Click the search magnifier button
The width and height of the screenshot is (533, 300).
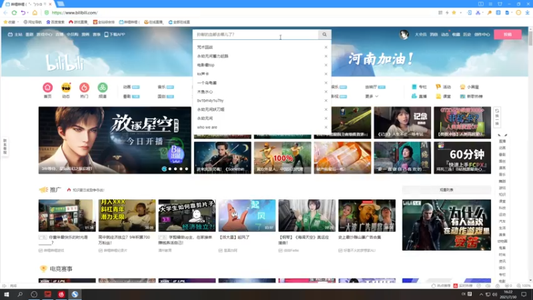tap(324, 35)
